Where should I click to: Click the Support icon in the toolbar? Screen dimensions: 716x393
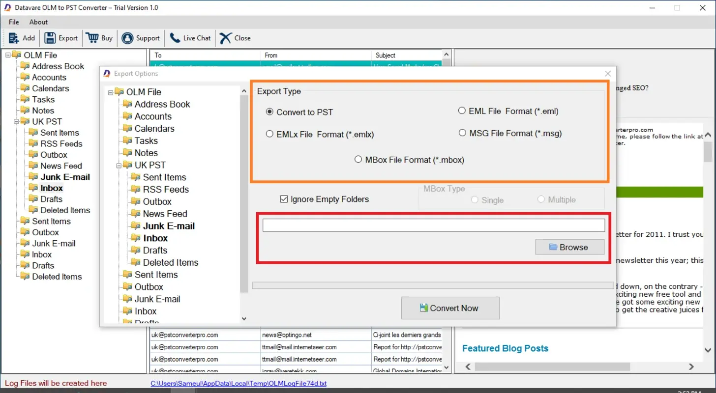[127, 38]
